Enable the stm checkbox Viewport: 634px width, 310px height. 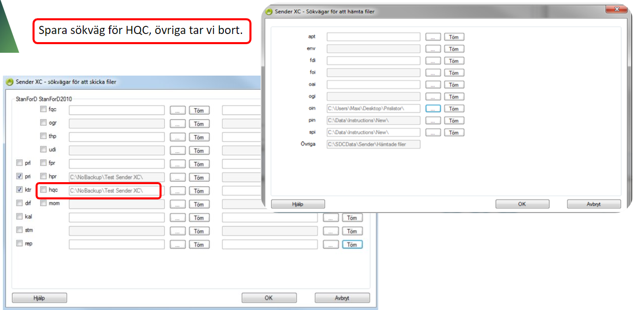[x=19, y=230]
